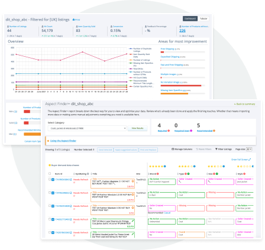
Task: Sort by the Title column
Action: 94,174
